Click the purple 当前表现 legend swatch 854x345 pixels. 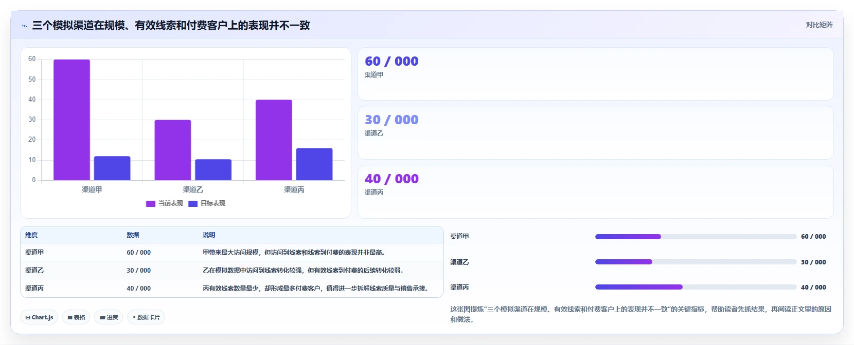[151, 204]
